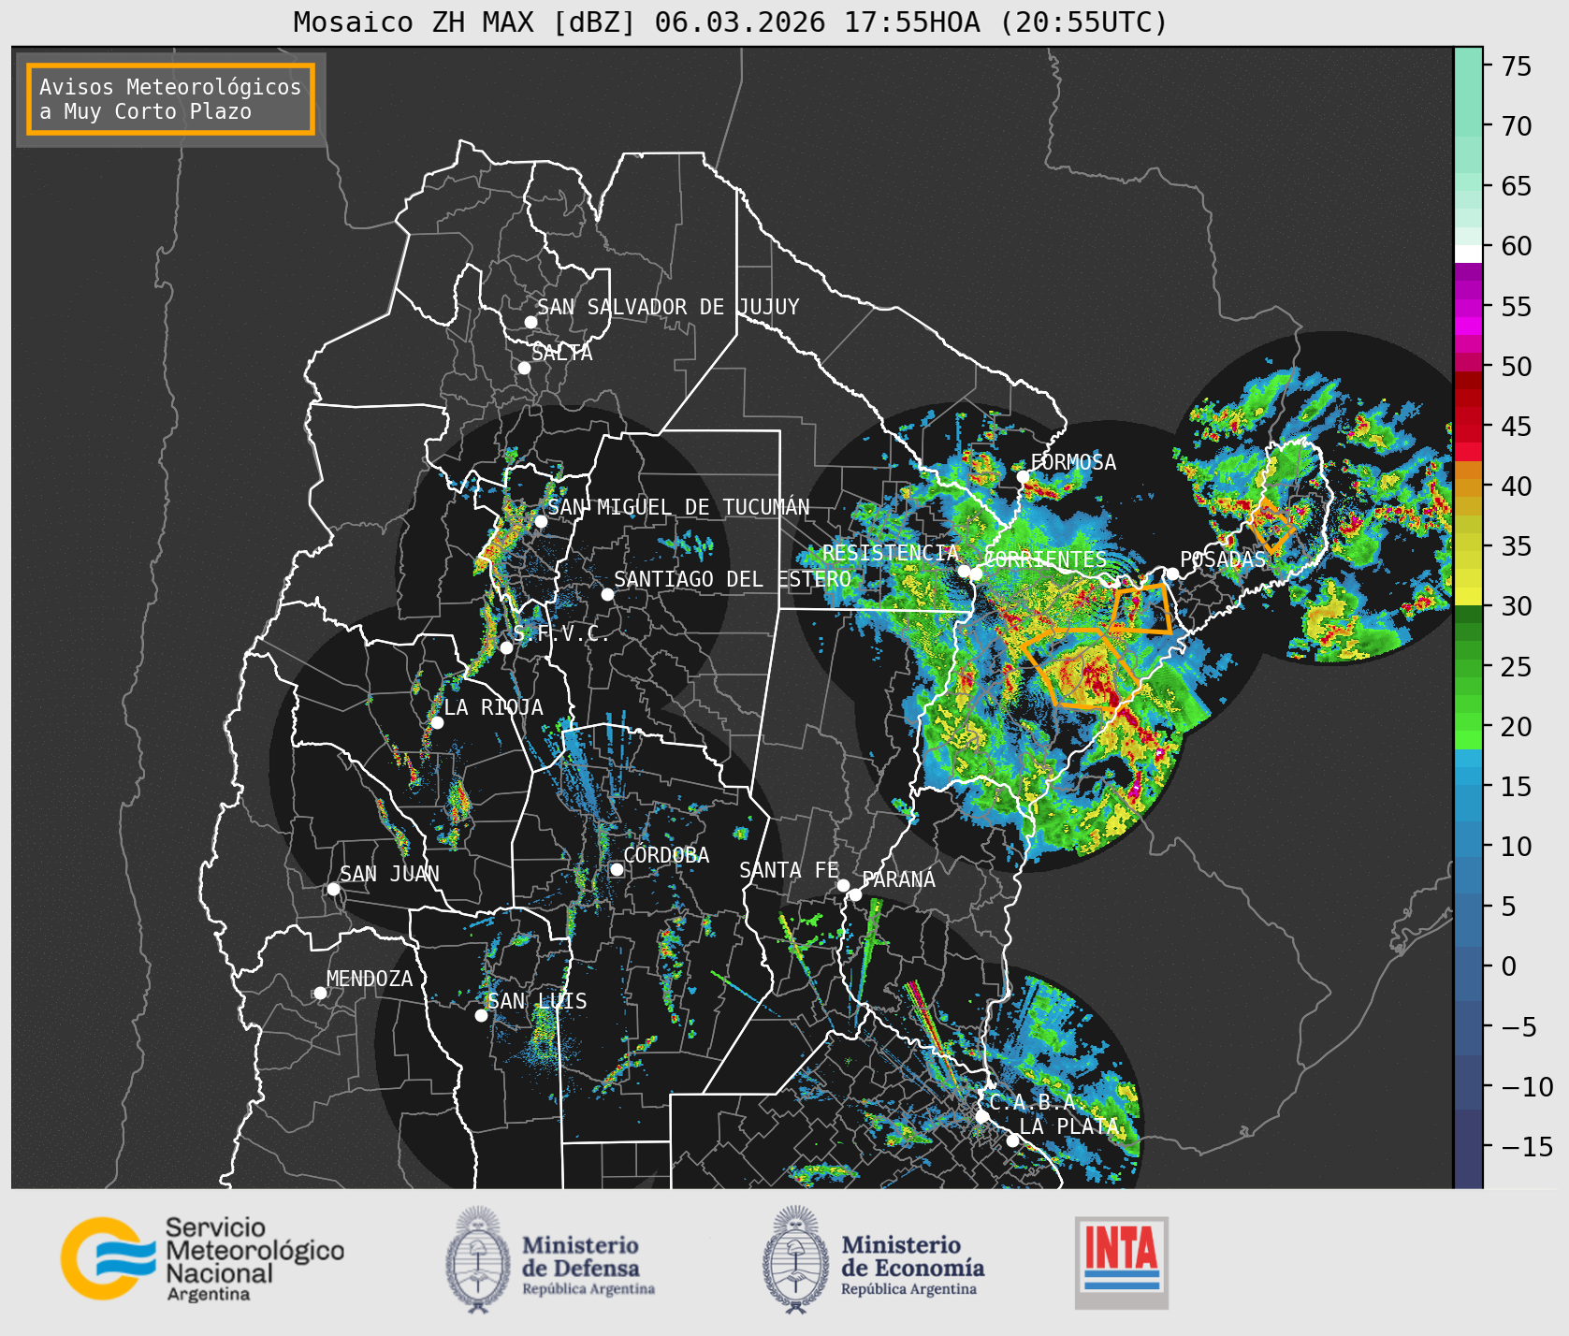Screen dimensions: 1569x1336
Task: Click the orange warning polygon between Corrientes and Posadas
Action: click(1141, 609)
